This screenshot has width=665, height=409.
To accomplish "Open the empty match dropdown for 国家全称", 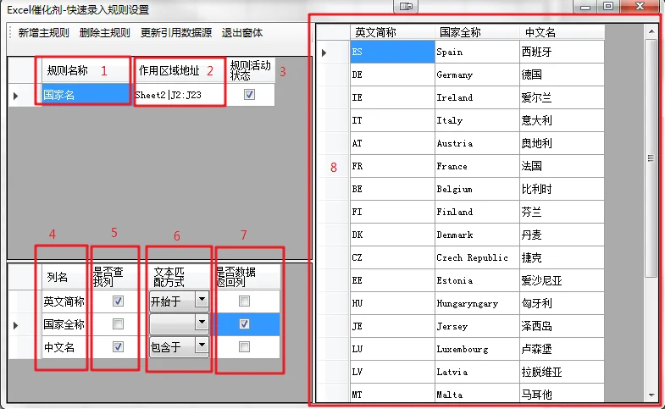I will [202, 323].
